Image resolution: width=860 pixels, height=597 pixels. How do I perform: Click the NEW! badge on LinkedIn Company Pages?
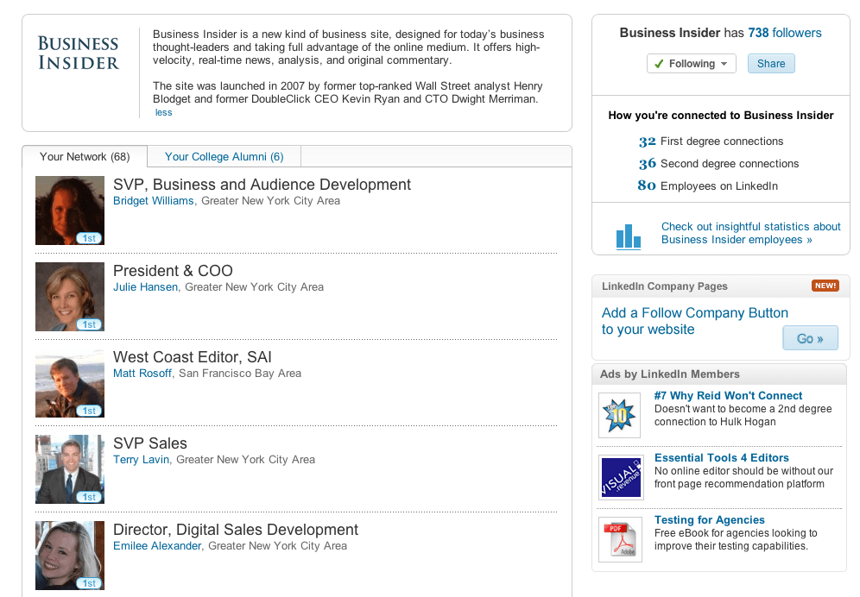tap(825, 286)
